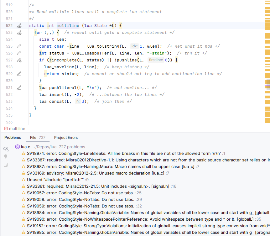
Task: Select SV18984 GlobalVariable naming entry
Action: 146,213
